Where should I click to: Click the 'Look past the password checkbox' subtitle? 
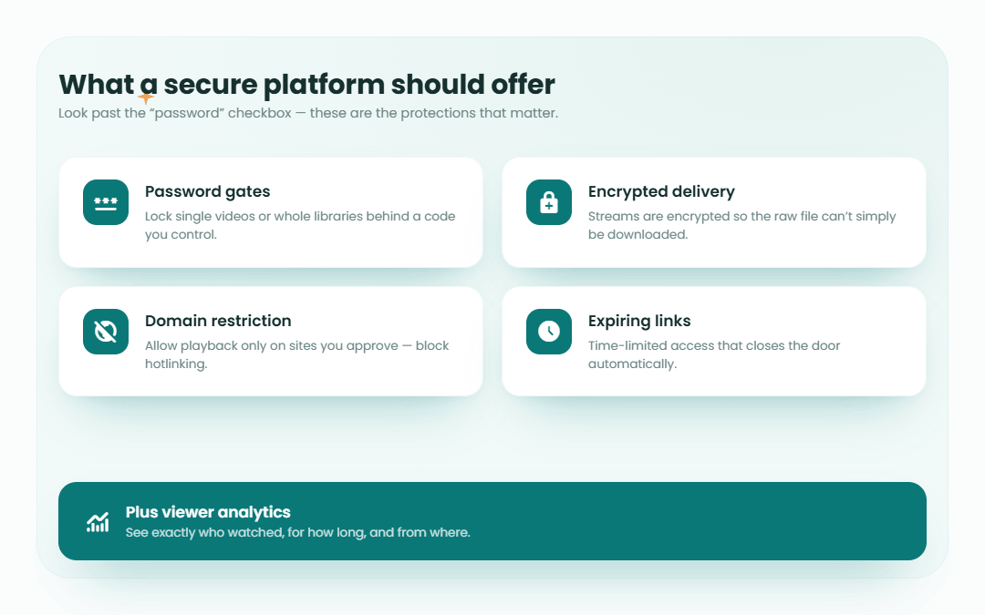click(308, 113)
